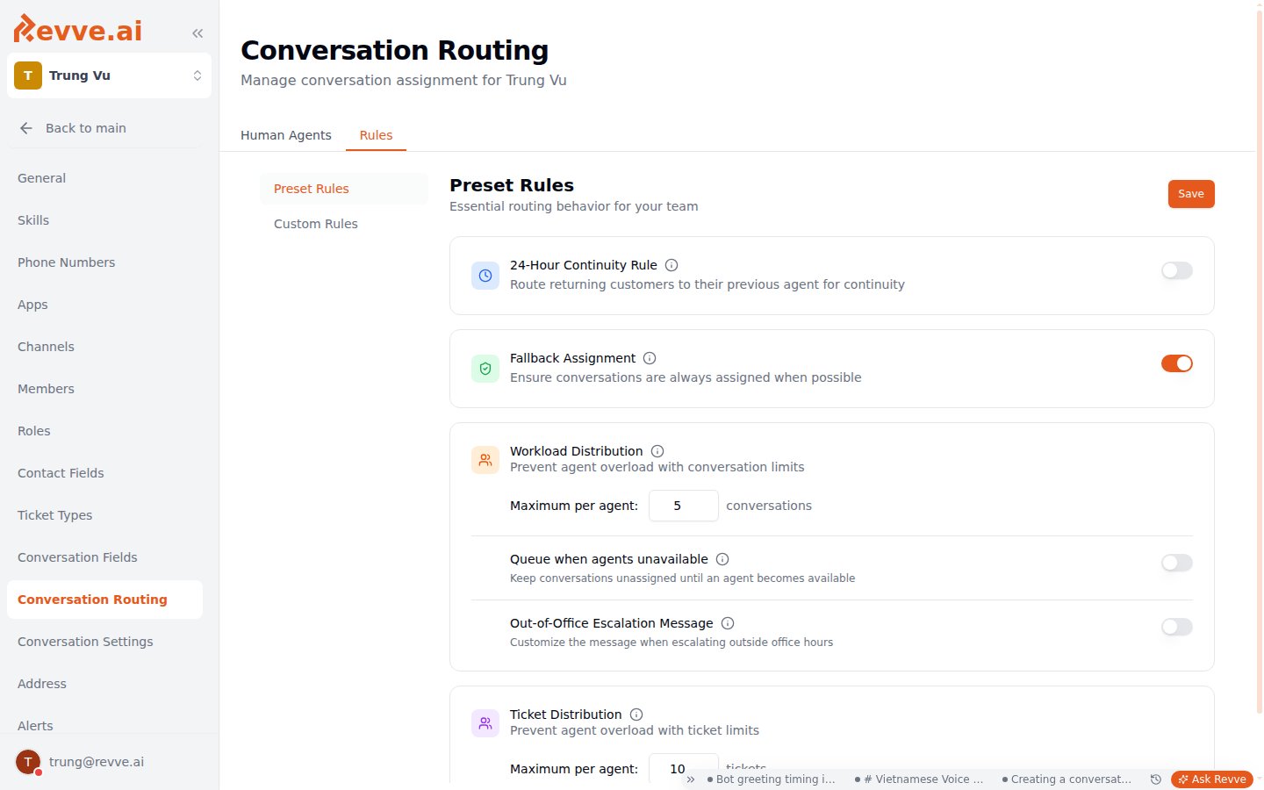Select Conversation Routing in sidebar
Screen dimensions: 1264x790
click(x=104, y=600)
